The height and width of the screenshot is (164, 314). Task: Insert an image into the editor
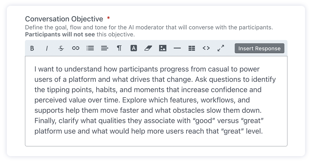(162, 48)
